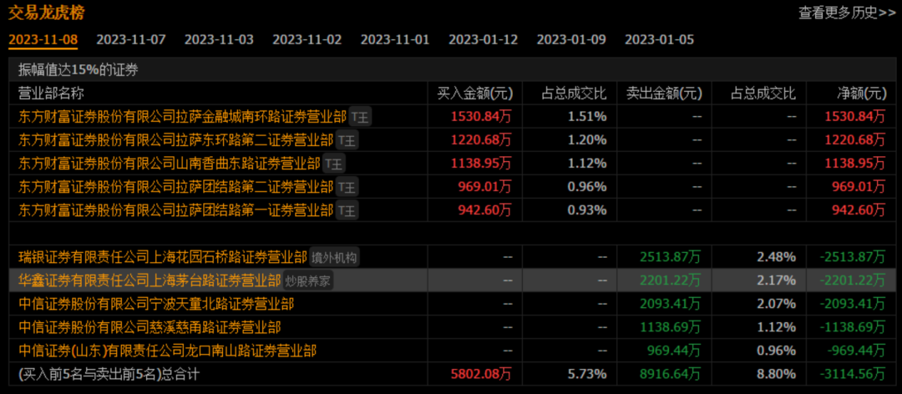Click buy amount 969.01万 cell
902x394 pixels.
pos(485,187)
